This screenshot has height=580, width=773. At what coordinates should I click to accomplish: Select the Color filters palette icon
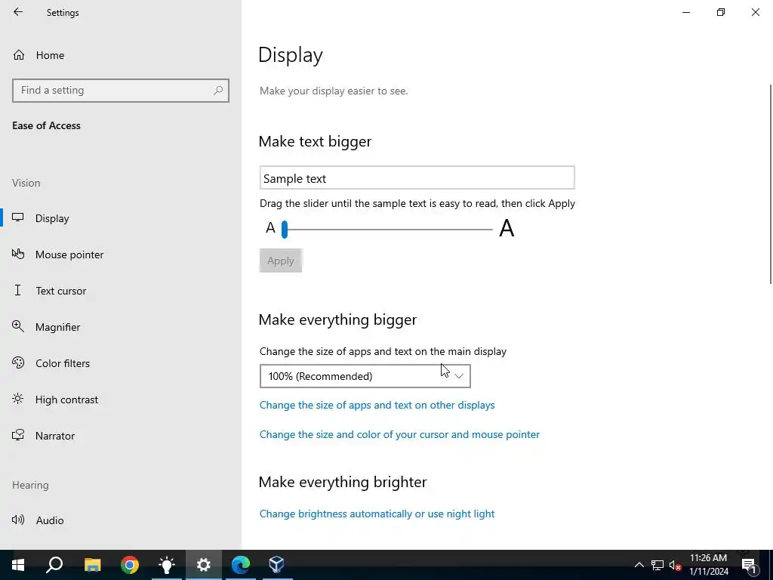(x=18, y=363)
